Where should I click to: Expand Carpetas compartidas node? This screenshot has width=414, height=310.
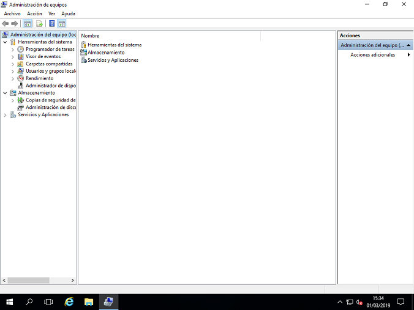click(x=13, y=64)
